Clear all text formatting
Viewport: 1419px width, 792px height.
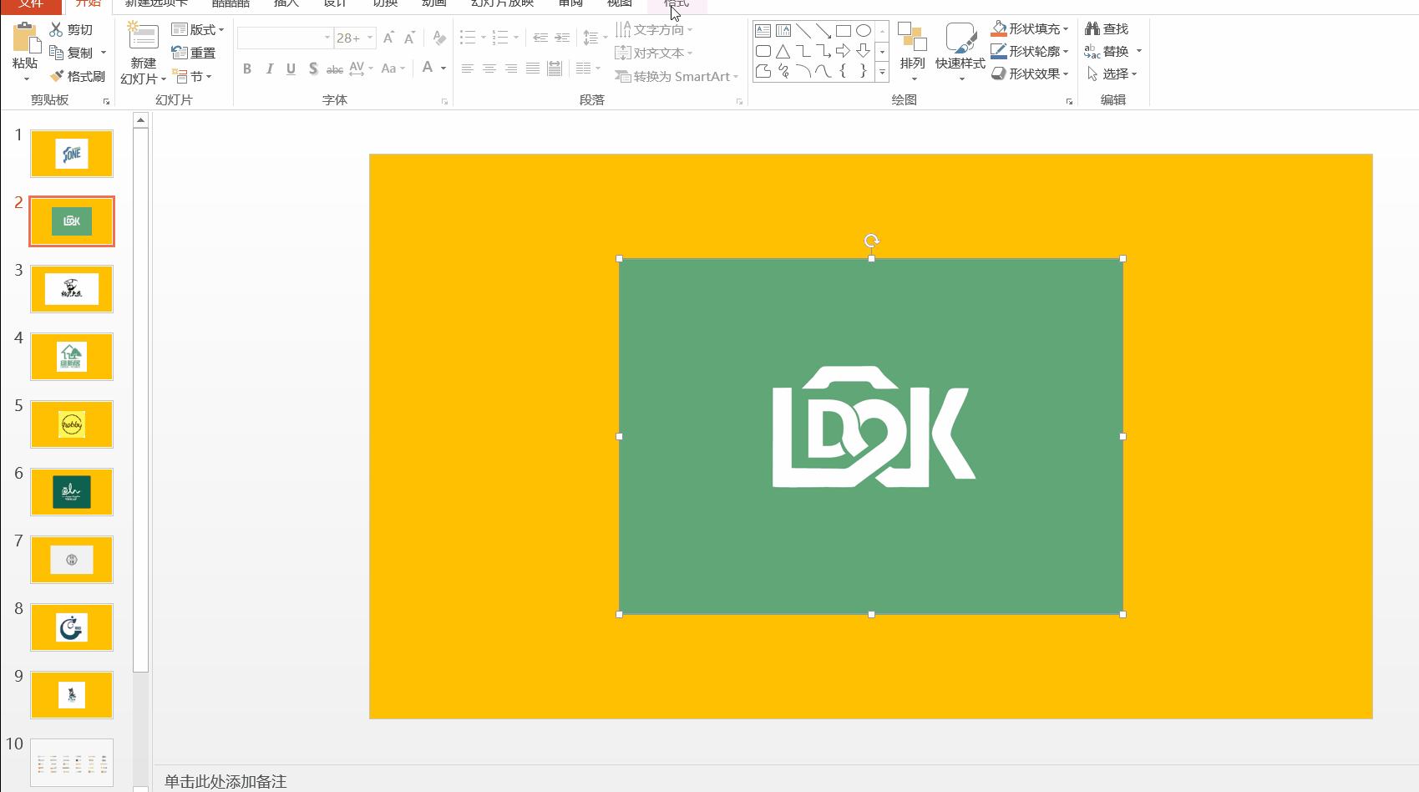click(x=439, y=38)
